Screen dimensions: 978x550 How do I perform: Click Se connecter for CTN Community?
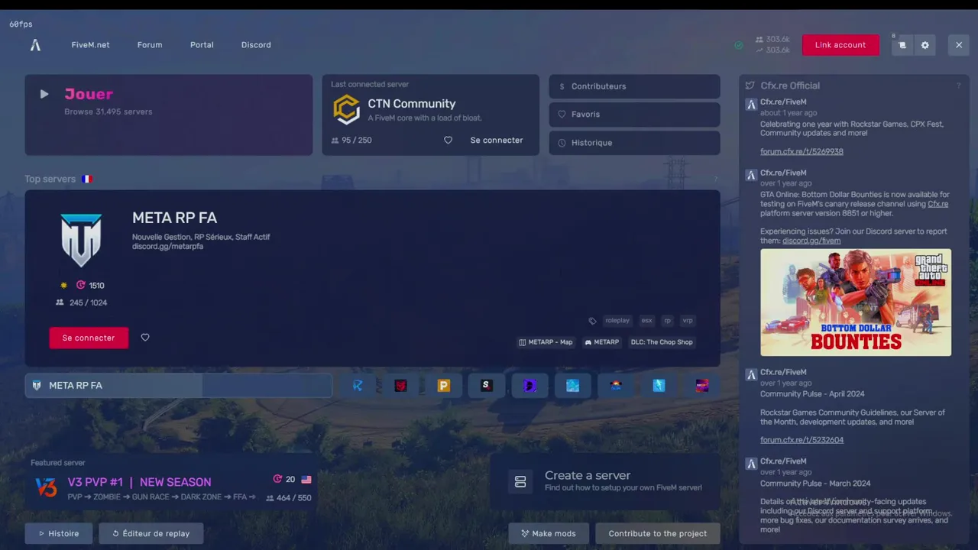(497, 141)
